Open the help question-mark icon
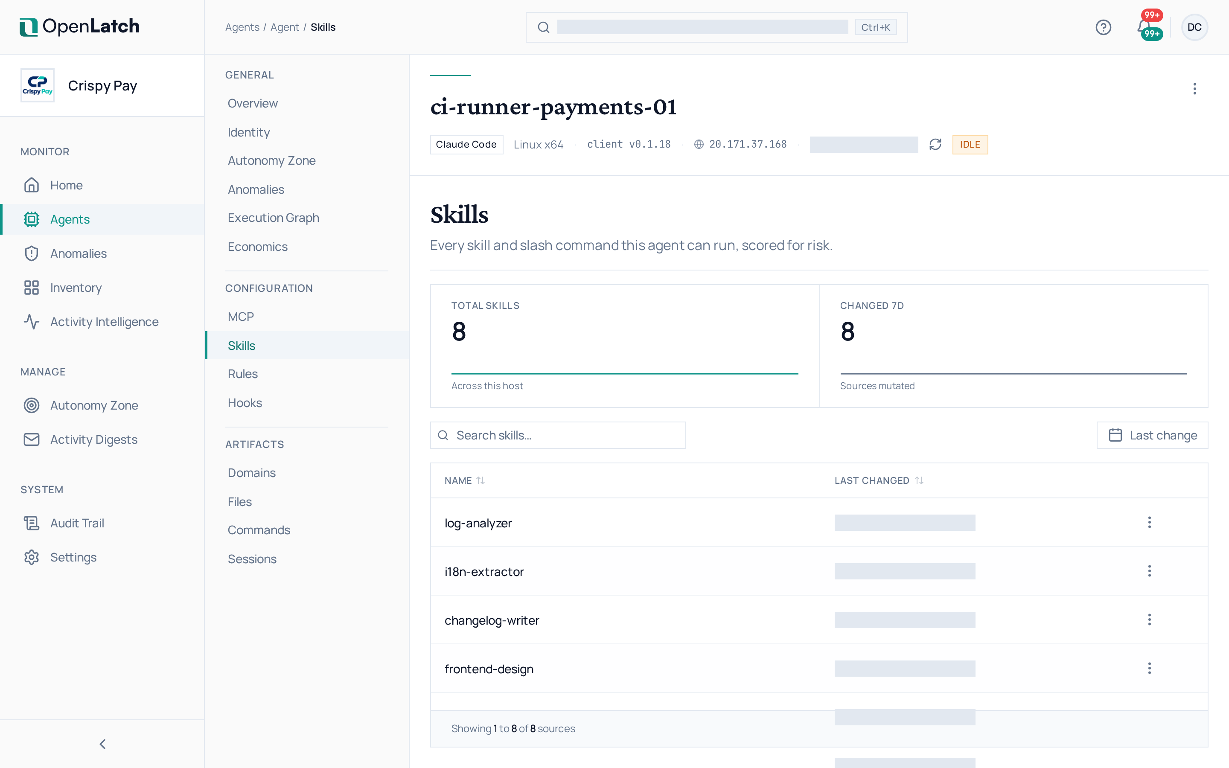The width and height of the screenshot is (1229, 768). 1103,27
